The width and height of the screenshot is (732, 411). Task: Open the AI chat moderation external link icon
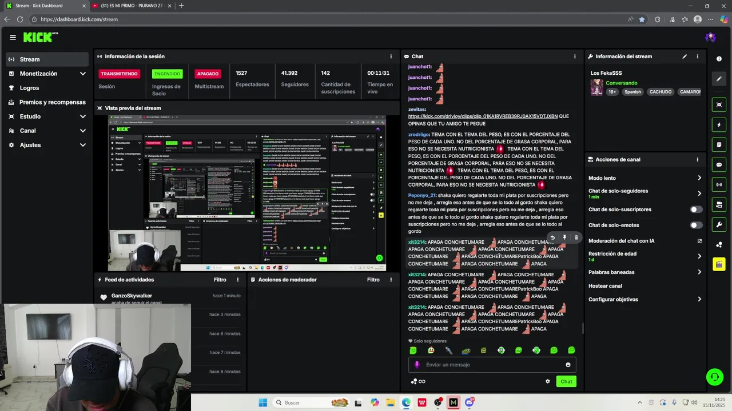point(699,241)
